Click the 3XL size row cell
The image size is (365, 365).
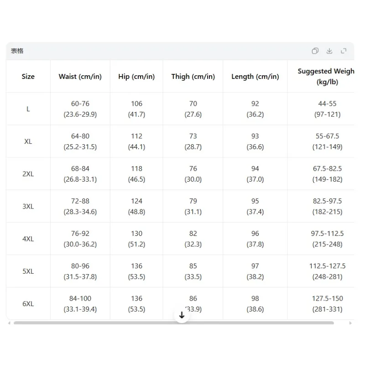click(x=28, y=206)
